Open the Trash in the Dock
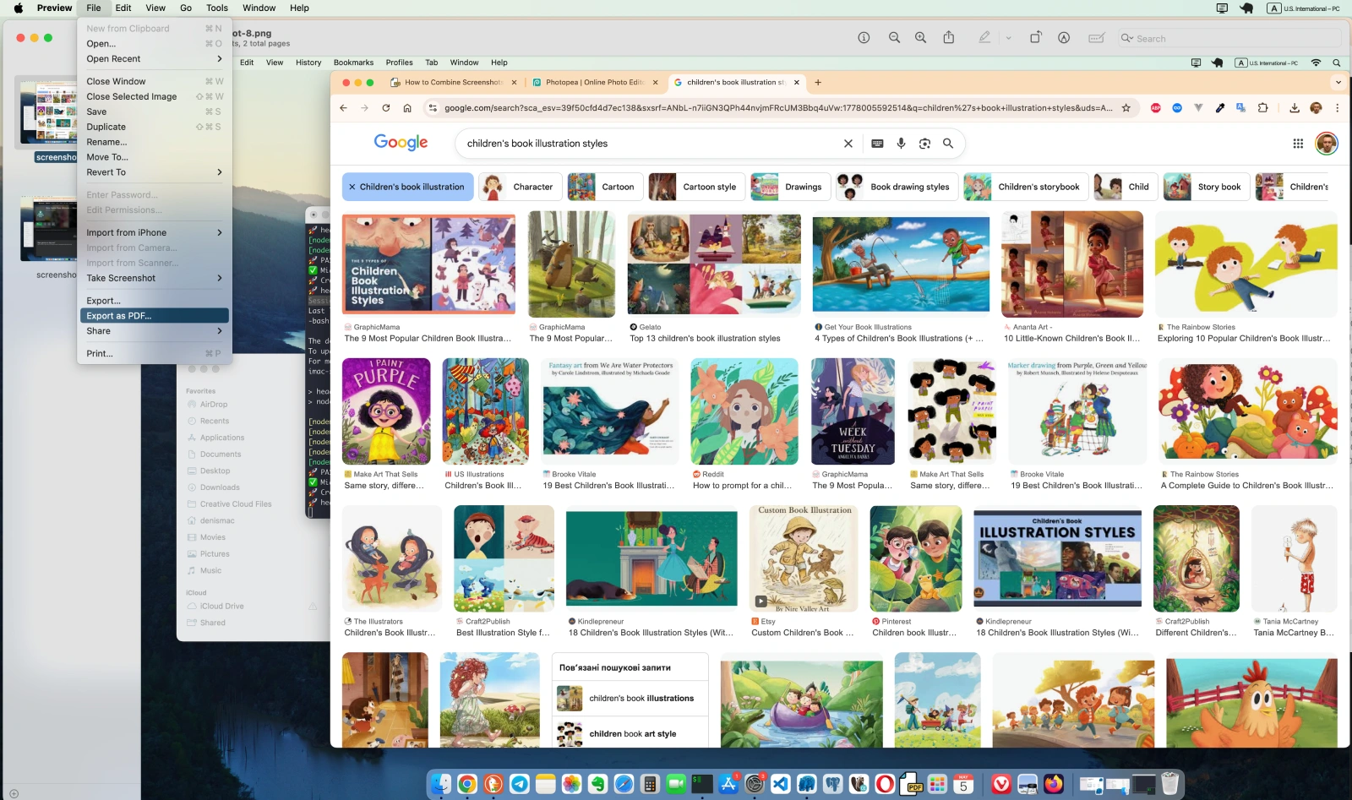The width and height of the screenshot is (1352, 800). pos(1170,784)
